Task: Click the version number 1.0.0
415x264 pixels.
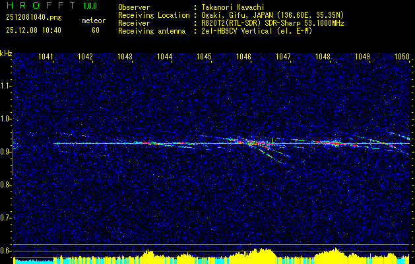Action: [90, 6]
